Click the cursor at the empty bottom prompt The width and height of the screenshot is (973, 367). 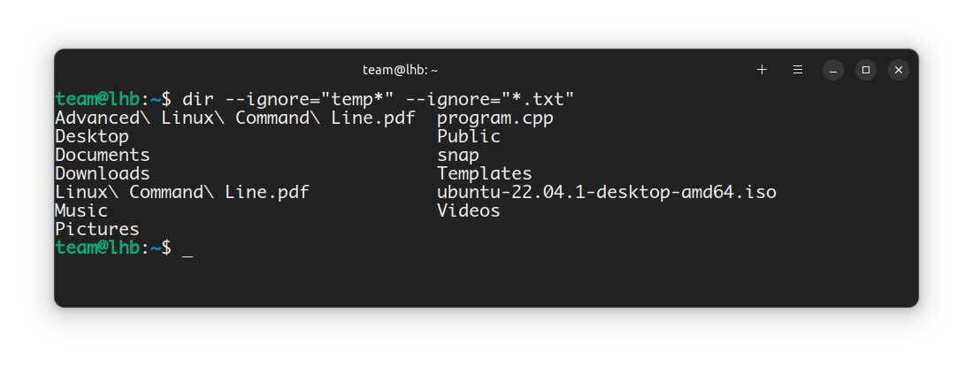pyautogui.click(x=187, y=249)
